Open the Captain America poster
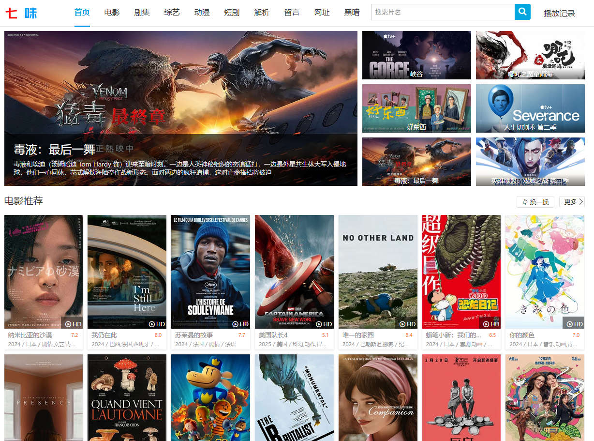 (x=294, y=272)
